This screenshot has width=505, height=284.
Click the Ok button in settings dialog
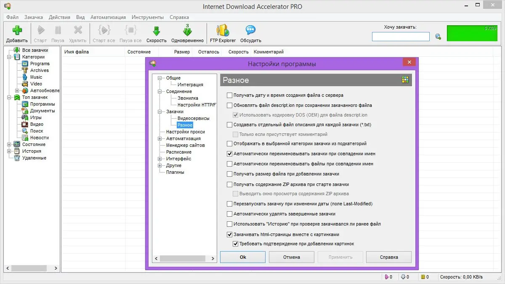(x=243, y=257)
